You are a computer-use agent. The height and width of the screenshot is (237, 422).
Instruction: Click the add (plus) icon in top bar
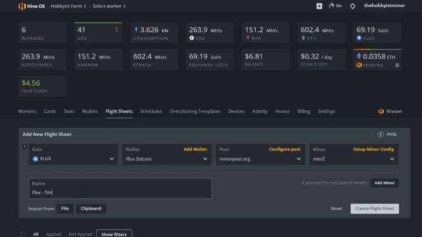[x=319, y=6]
